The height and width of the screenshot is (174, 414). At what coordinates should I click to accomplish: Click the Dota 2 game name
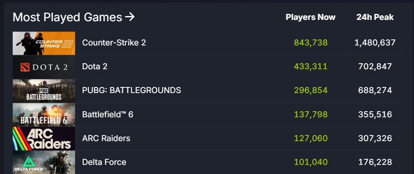point(95,67)
